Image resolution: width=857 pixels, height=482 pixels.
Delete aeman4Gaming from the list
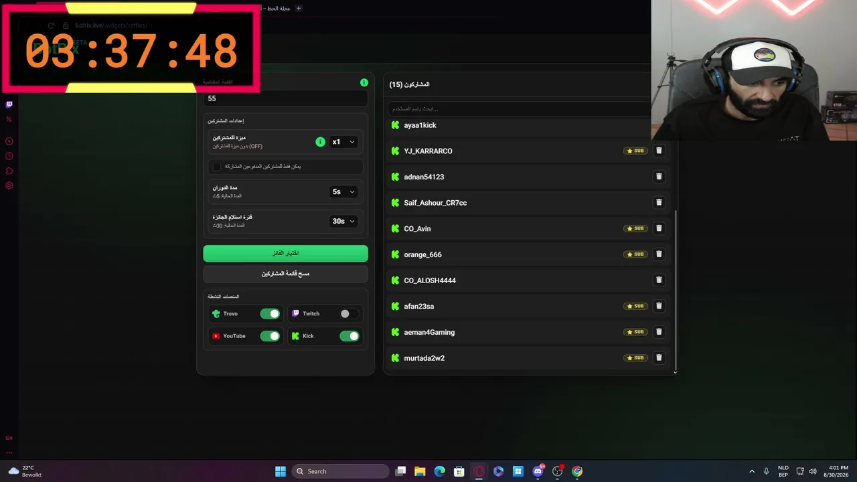(x=659, y=332)
